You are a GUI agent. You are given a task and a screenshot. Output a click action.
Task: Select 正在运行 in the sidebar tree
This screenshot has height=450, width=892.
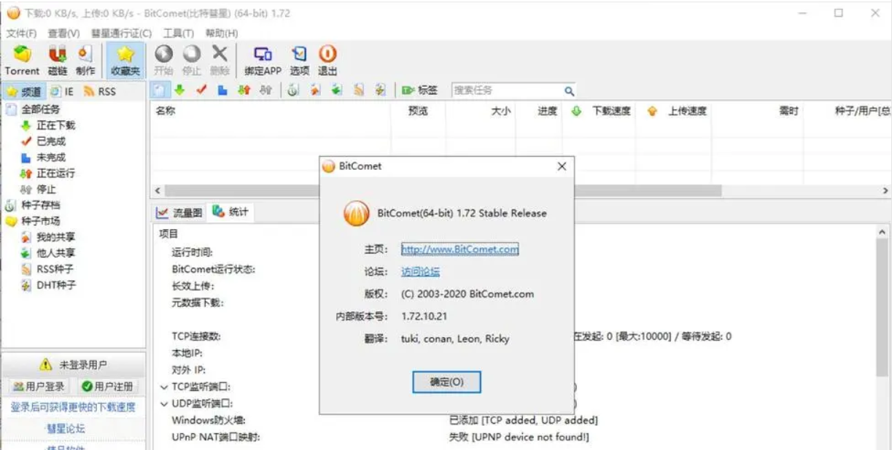point(56,174)
